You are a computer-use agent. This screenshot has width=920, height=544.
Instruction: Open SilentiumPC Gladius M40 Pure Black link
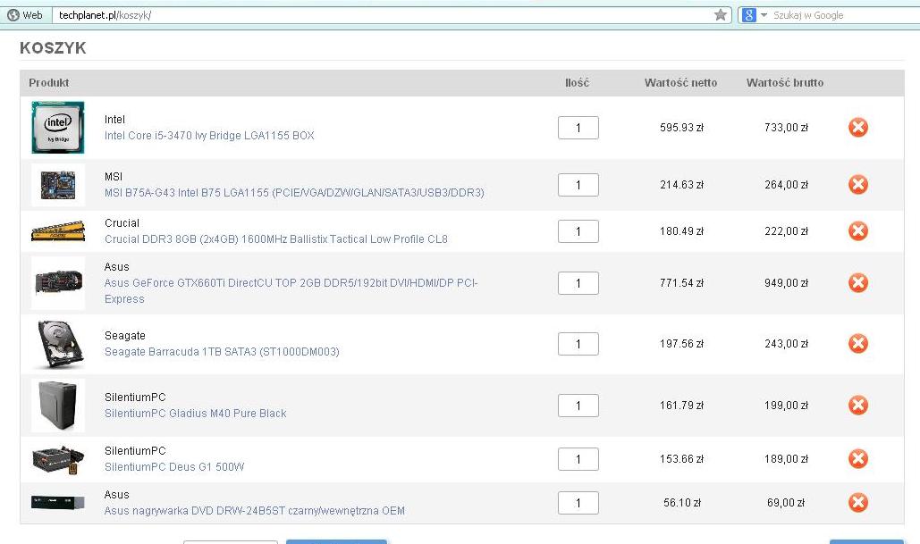[196, 414]
